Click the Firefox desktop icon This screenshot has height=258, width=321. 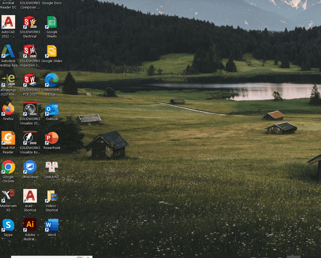point(8,109)
